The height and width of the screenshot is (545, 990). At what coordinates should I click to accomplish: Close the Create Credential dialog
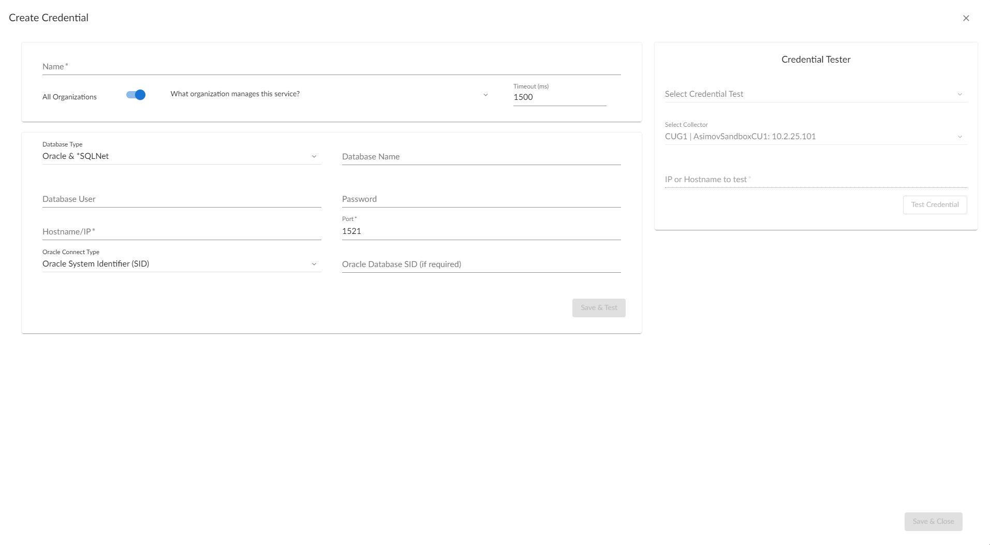pos(966,18)
